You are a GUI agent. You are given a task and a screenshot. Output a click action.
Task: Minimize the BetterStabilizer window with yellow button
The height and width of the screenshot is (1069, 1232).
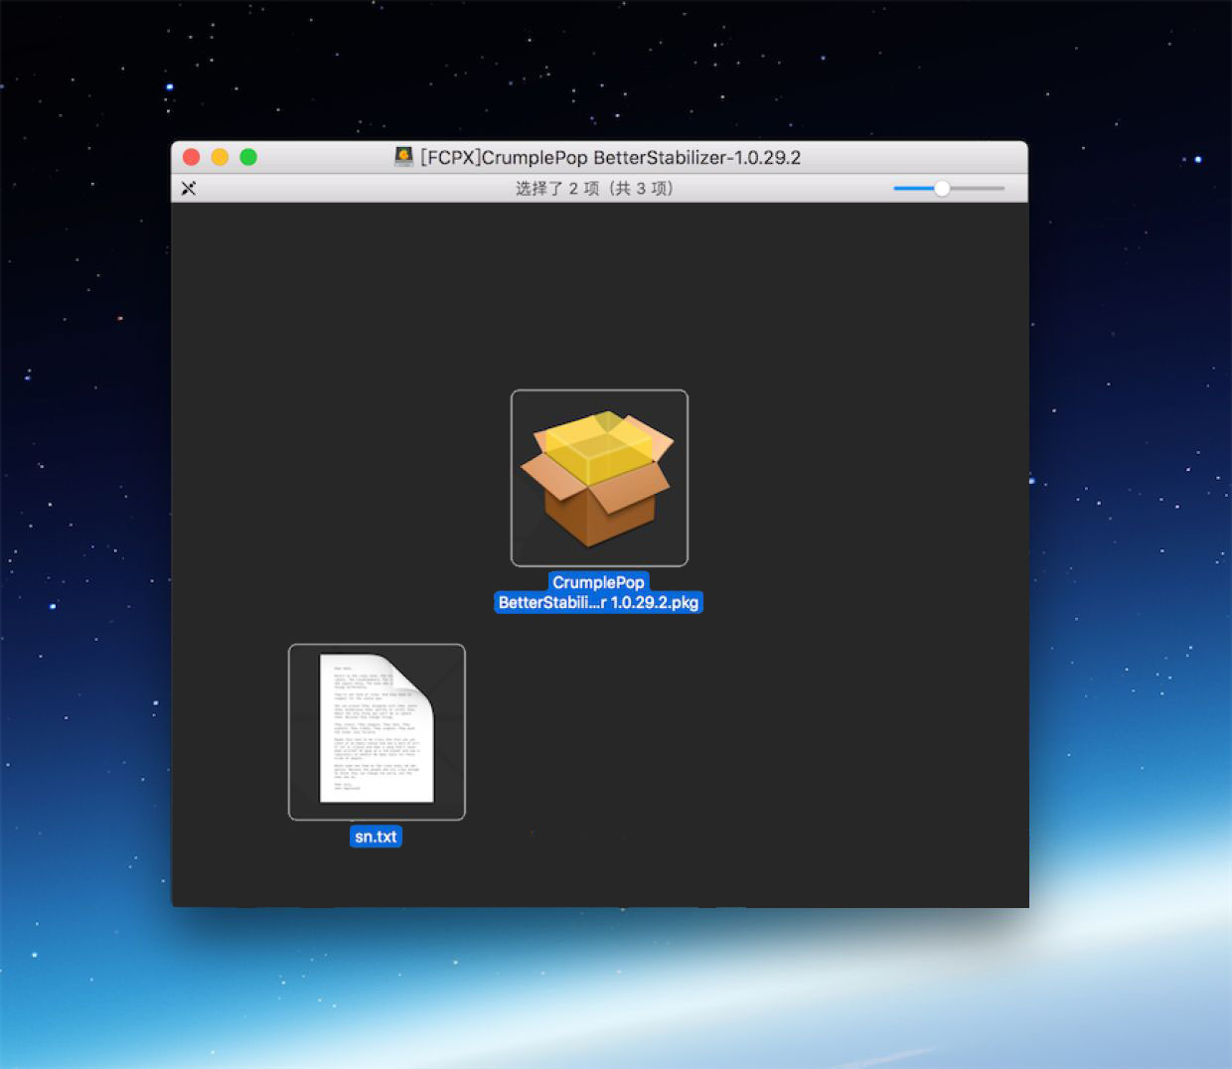coord(220,157)
